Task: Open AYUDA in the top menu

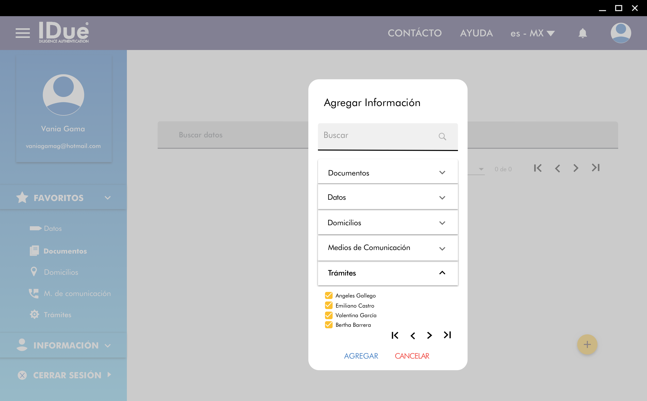Action: pos(476,33)
